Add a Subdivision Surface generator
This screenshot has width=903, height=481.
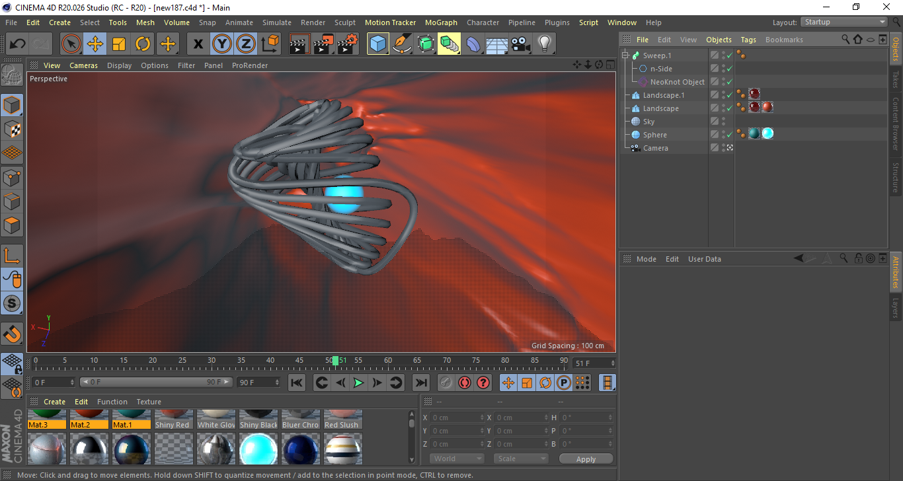click(426, 44)
